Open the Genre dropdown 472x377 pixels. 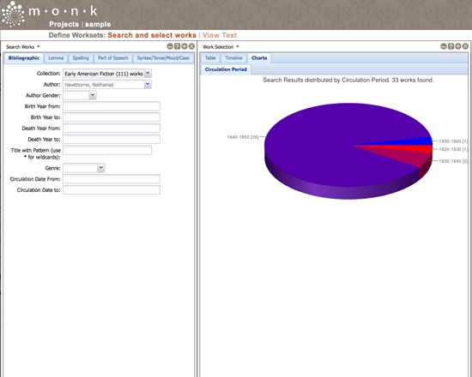click(101, 168)
